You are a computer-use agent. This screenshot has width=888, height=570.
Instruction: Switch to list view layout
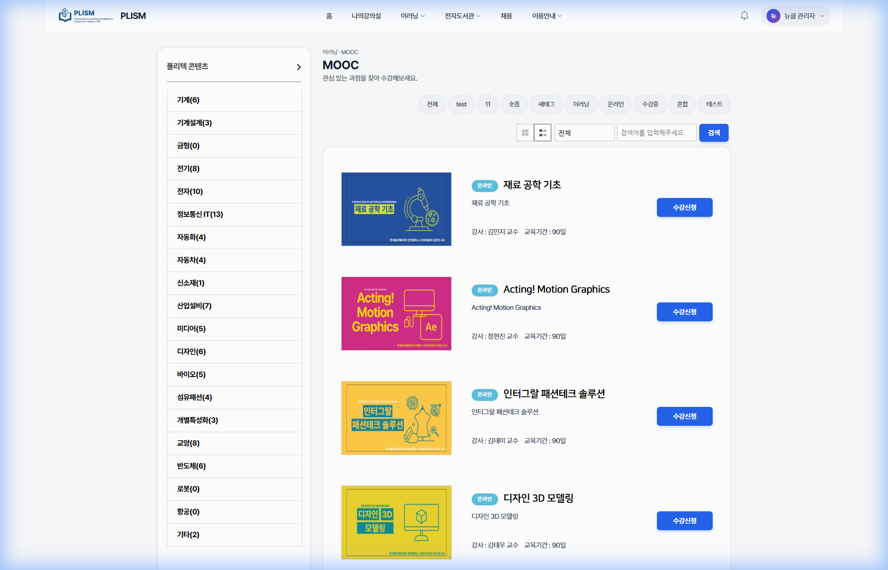pos(543,132)
